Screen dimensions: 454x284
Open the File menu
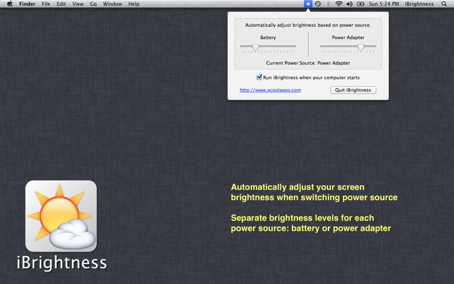(x=46, y=4)
